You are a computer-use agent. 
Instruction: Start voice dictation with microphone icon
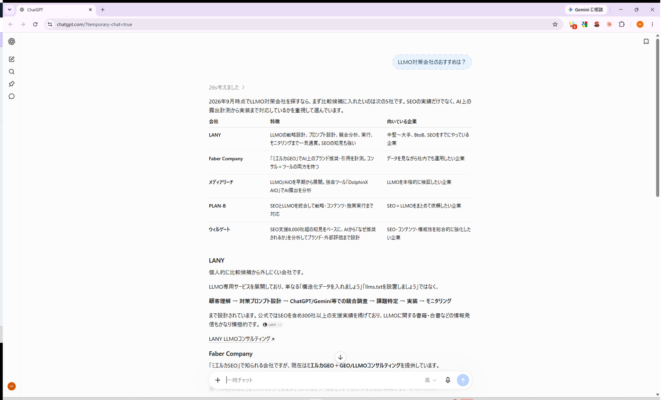(x=448, y=380)
